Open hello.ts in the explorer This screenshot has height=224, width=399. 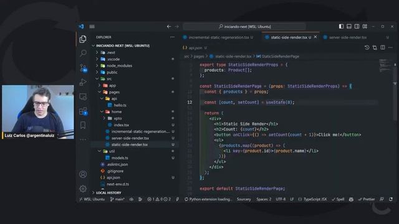(x=120, y=105)
